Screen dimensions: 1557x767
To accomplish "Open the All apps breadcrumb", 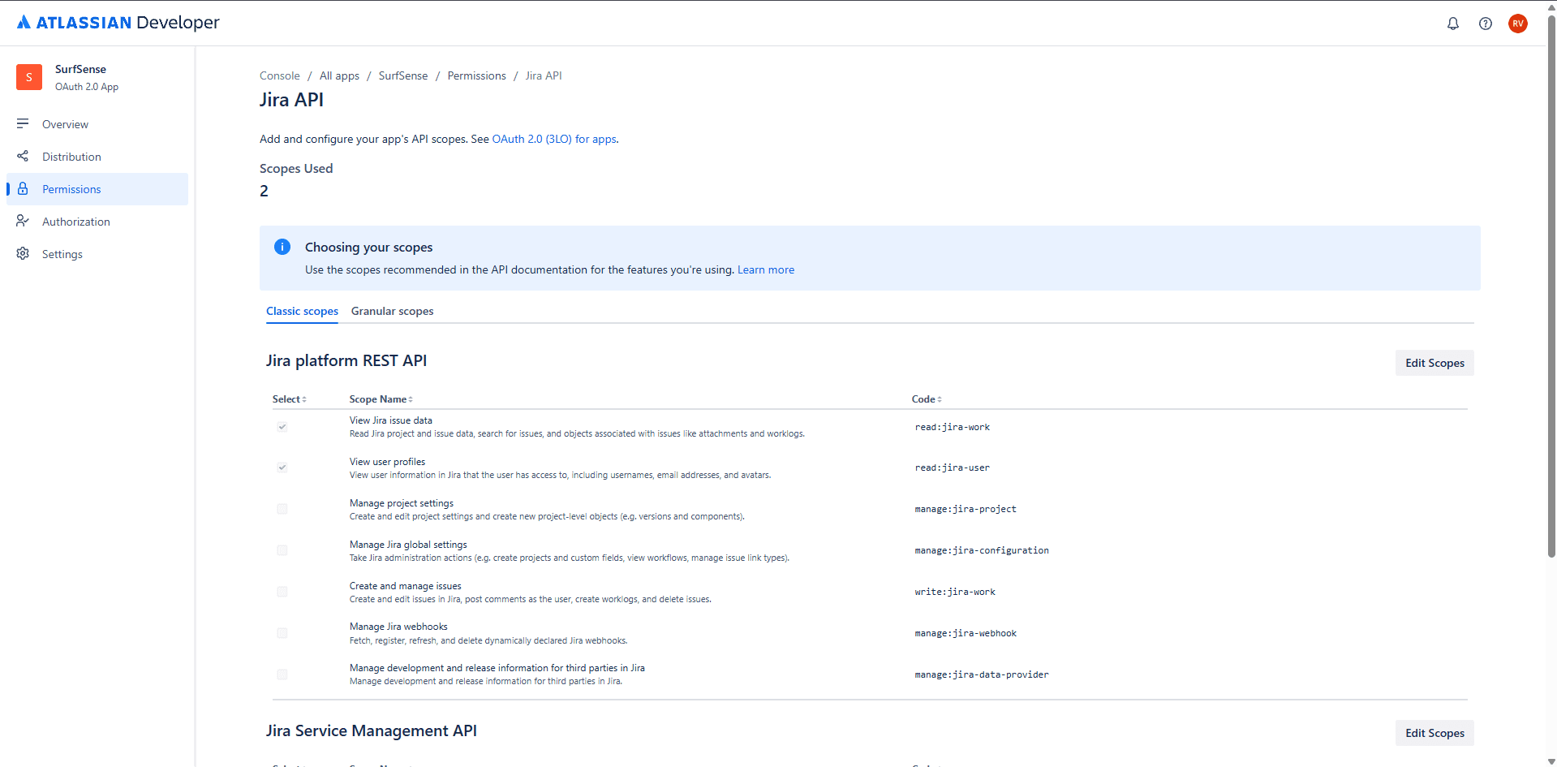I will pos(339,75).
